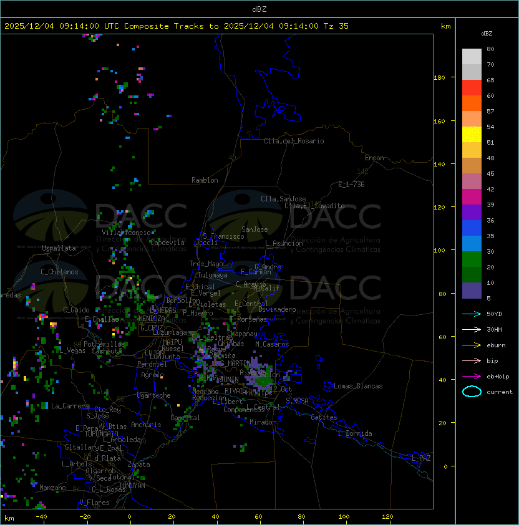Click the dBZ title at window top
Image resolution: width=519 pixels, height=525 pixels.
259,9
